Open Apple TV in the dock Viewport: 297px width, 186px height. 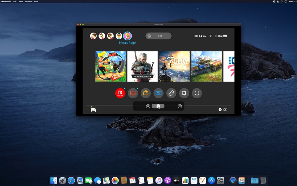[176, 180]
